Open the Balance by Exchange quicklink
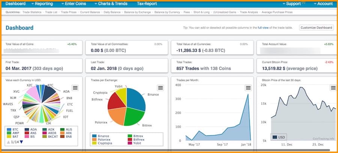This screenshot has width=338, height=153. (x=137, y=12)
